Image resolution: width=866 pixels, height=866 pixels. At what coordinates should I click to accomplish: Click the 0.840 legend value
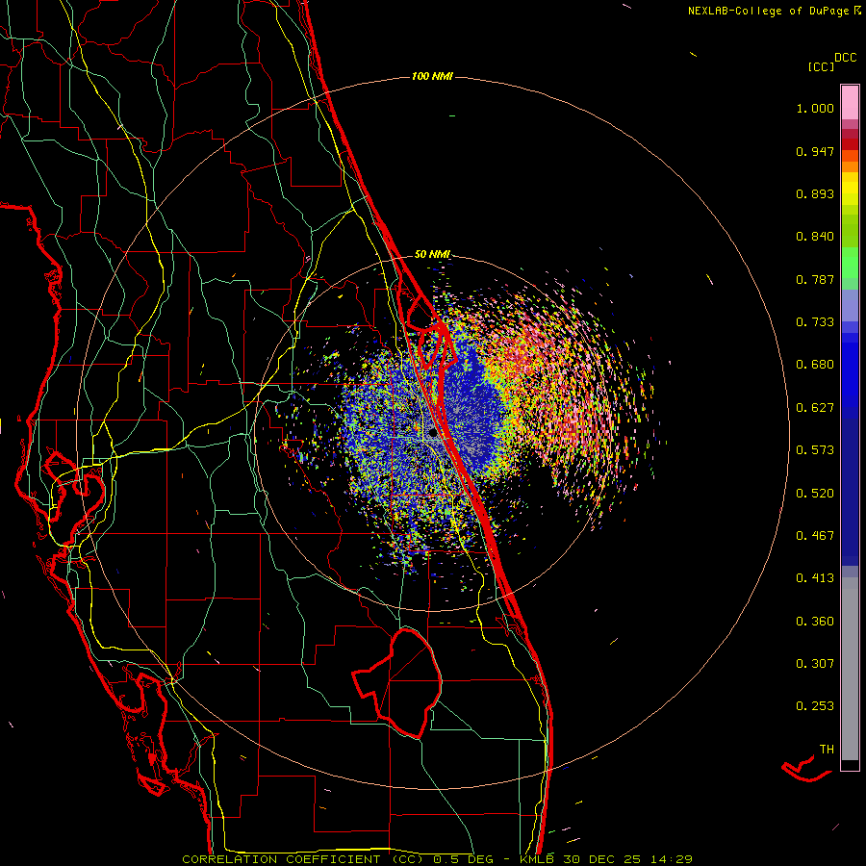click(x=815, y=237)
